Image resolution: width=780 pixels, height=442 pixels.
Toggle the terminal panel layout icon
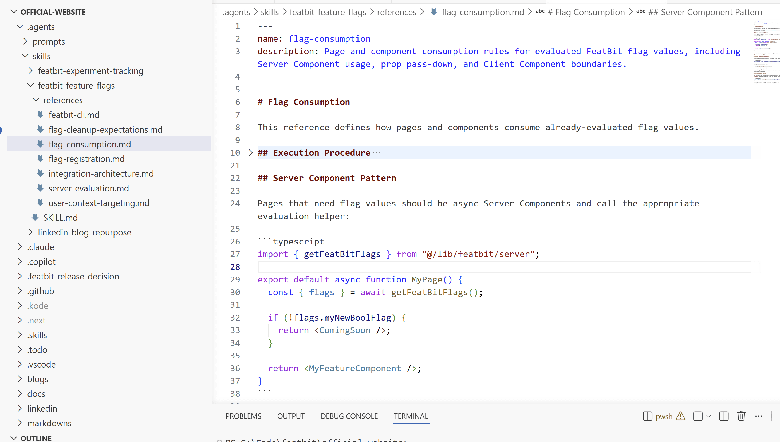click(724, 416)
